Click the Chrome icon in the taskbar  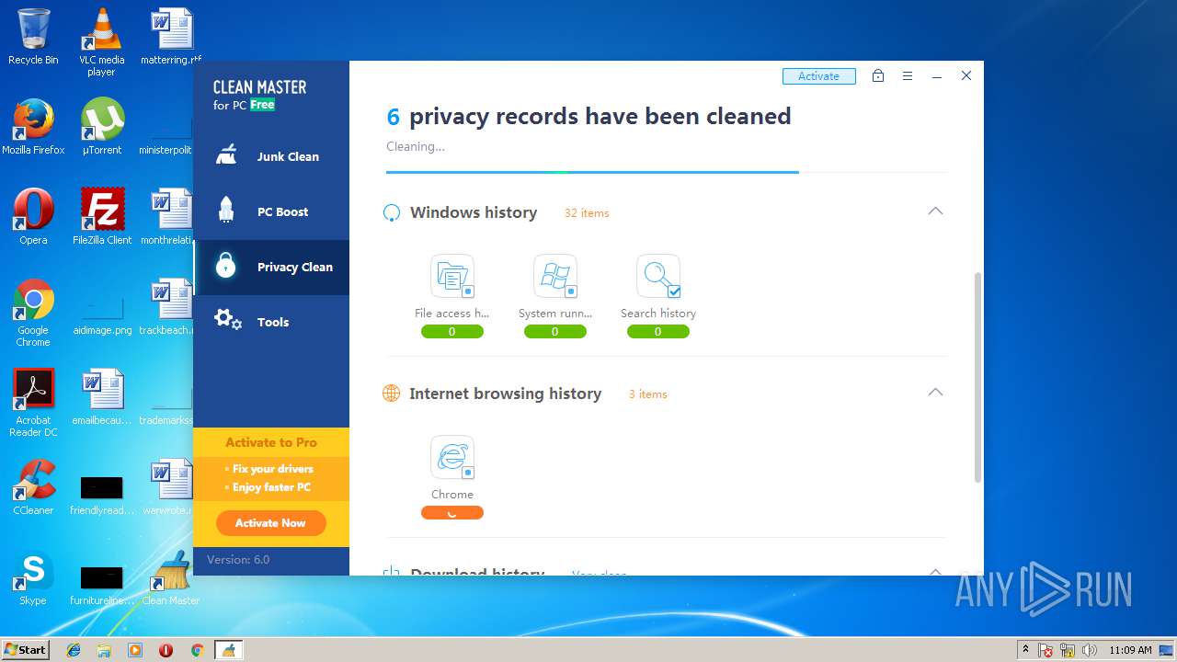197,650
